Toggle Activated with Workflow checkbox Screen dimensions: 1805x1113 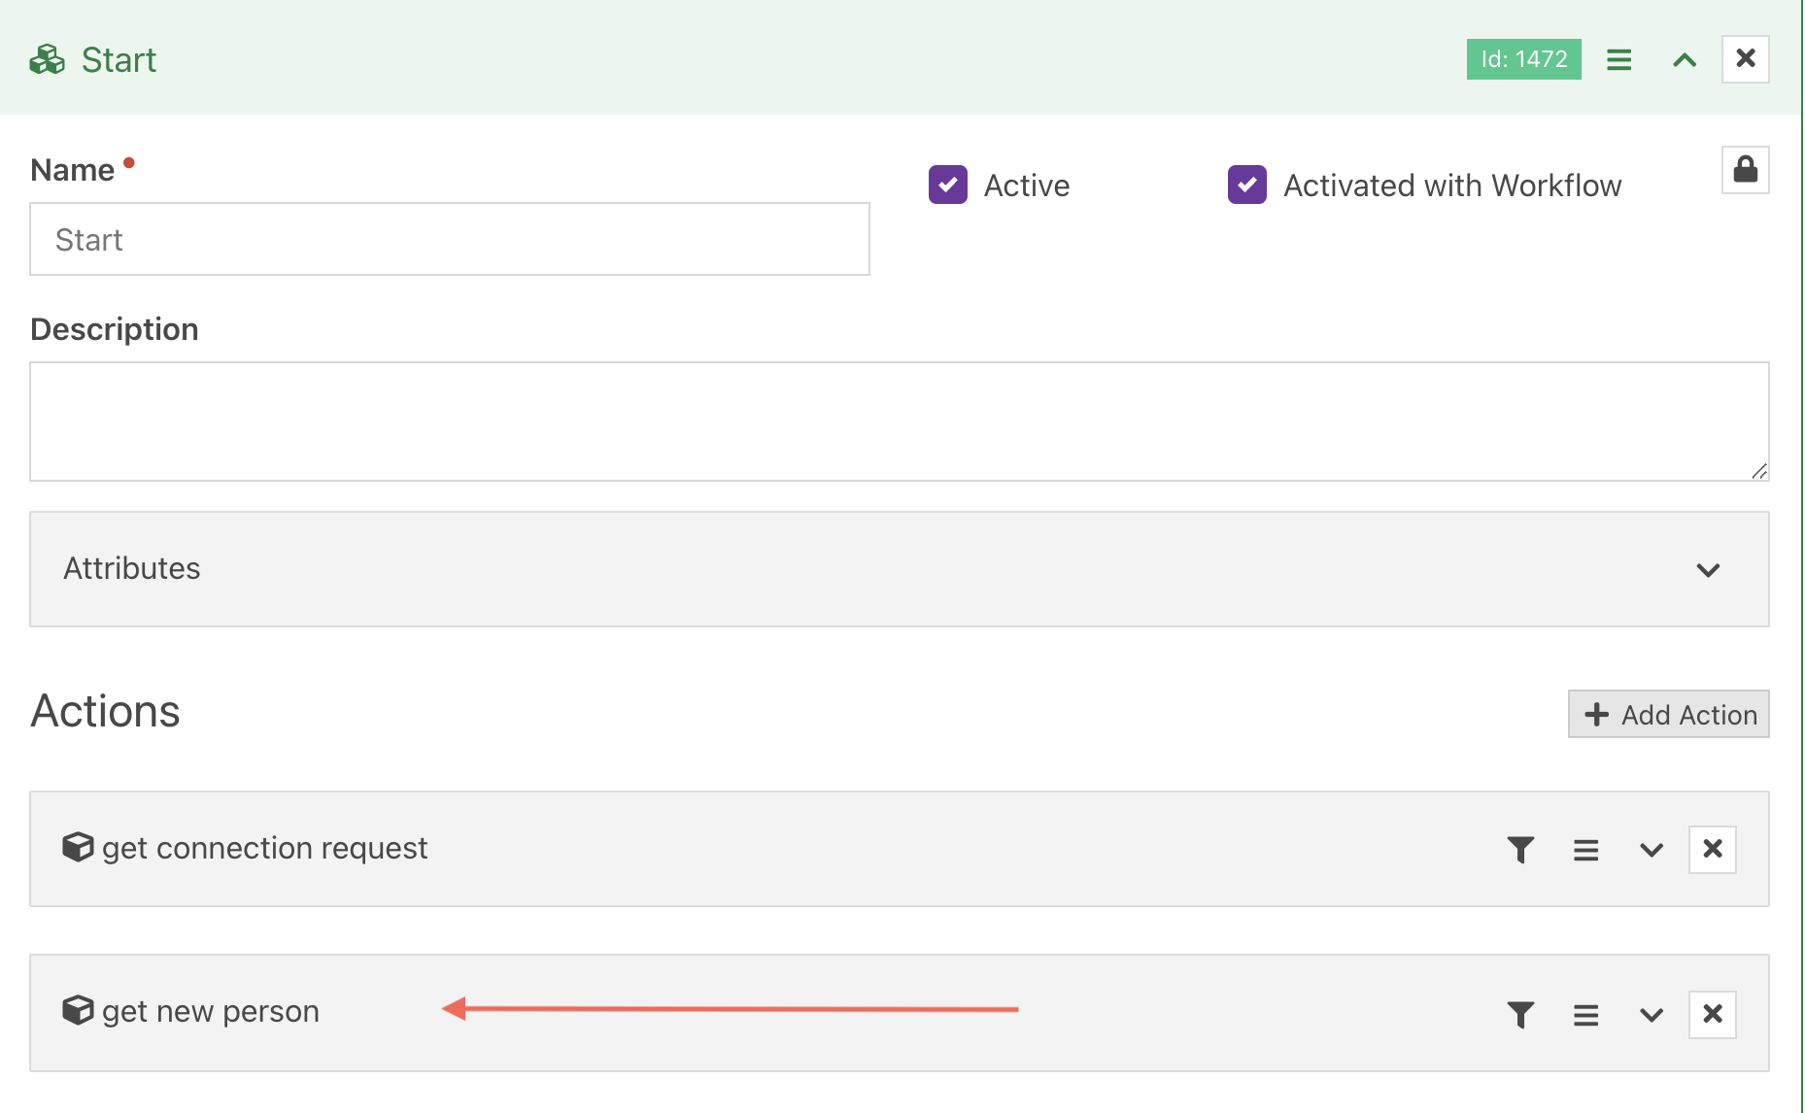1247,185
